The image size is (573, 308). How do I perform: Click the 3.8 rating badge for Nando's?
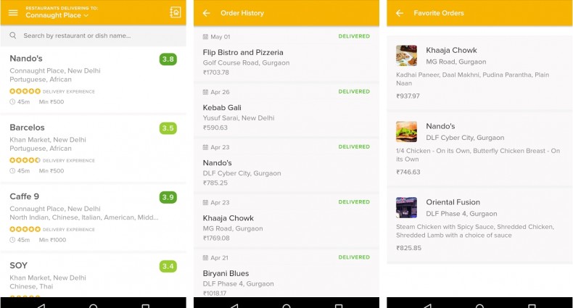point(168,59)
